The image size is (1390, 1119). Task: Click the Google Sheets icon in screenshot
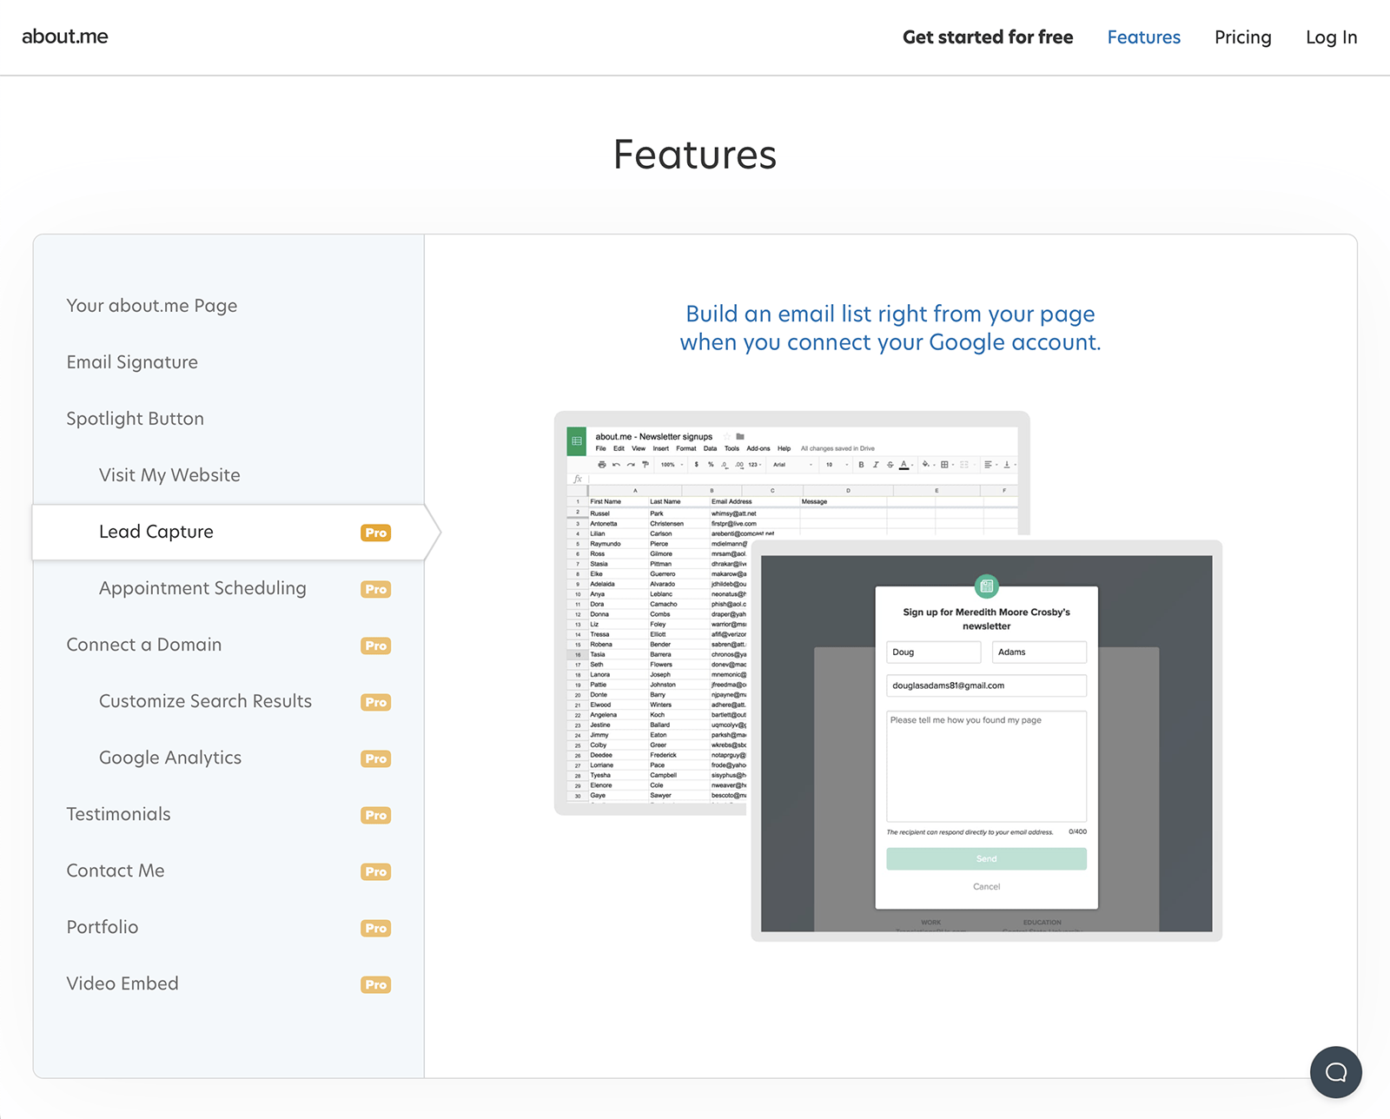point(577,441)
